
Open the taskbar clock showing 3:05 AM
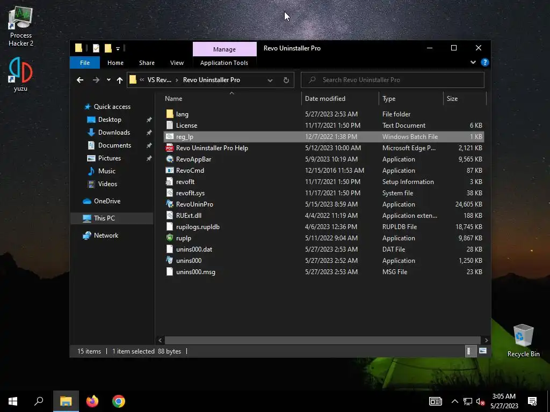click(x=504, y=401)
